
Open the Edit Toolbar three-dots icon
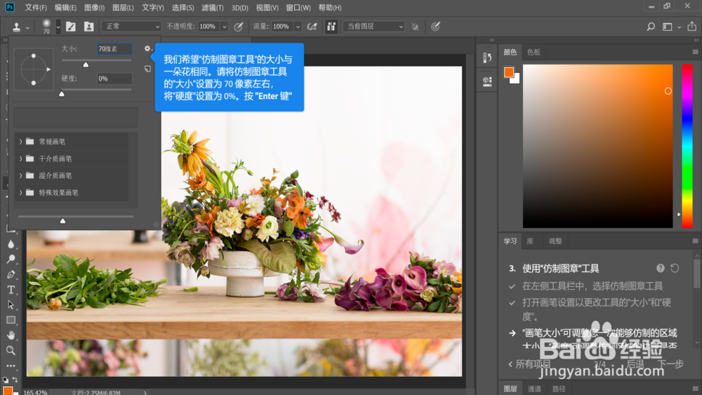pos(11,366)
